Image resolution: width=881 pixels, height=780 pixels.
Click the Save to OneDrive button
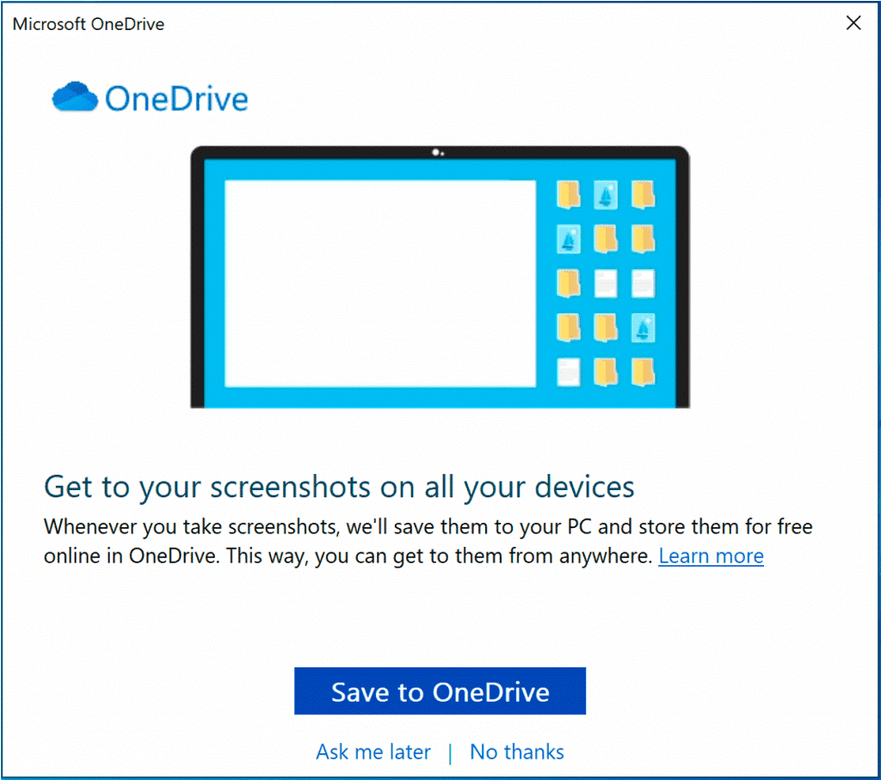[440, 691]
